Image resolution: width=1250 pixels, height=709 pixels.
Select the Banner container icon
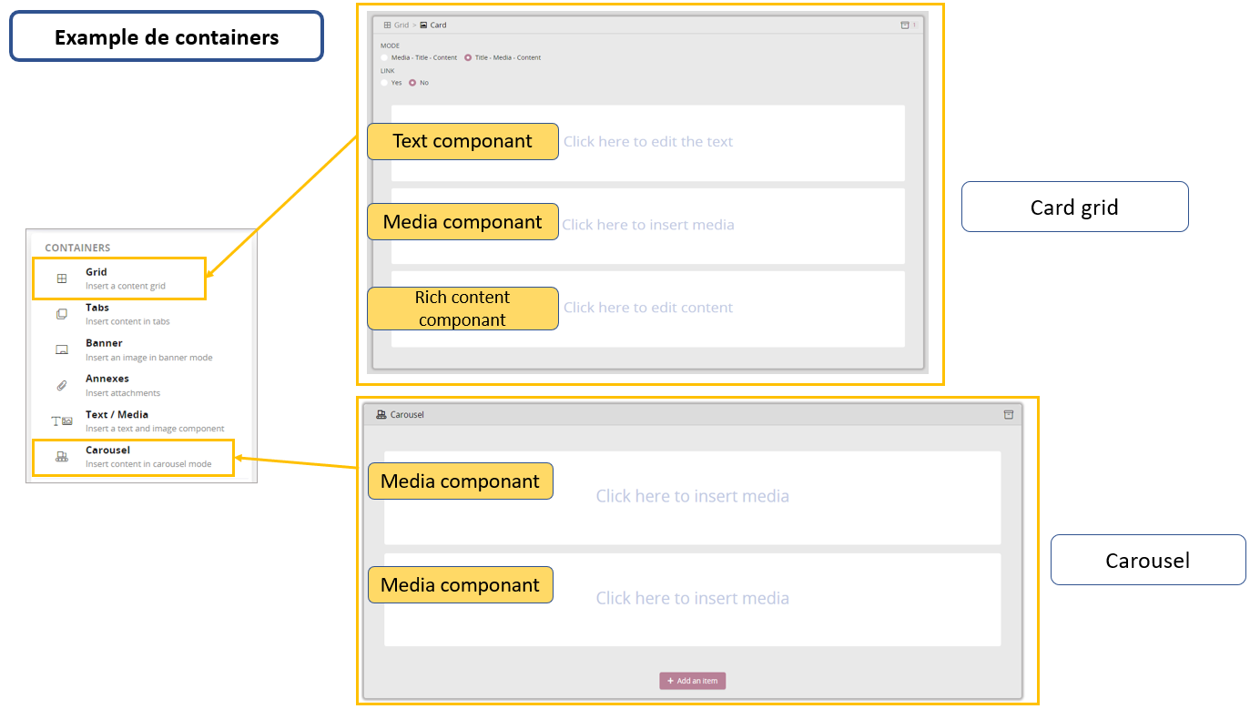(61, 349)
